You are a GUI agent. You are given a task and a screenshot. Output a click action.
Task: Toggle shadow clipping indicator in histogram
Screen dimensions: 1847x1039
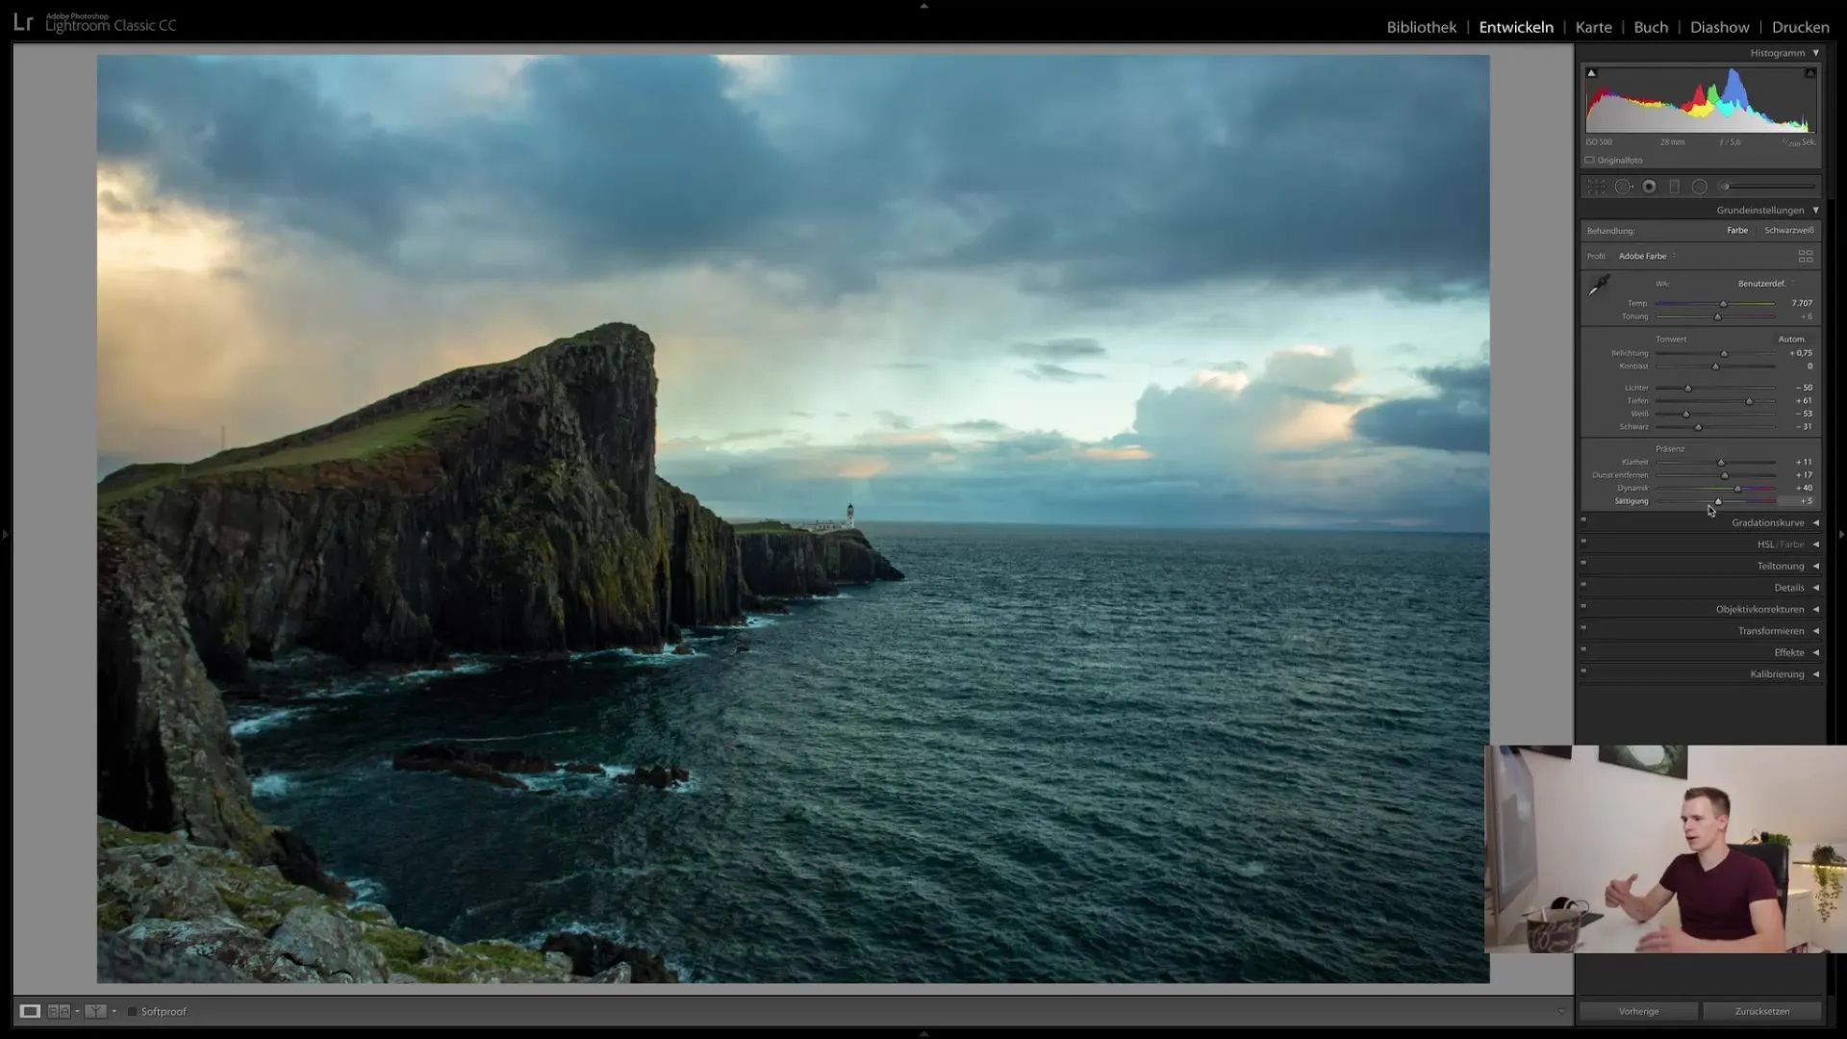point(1591,73)
